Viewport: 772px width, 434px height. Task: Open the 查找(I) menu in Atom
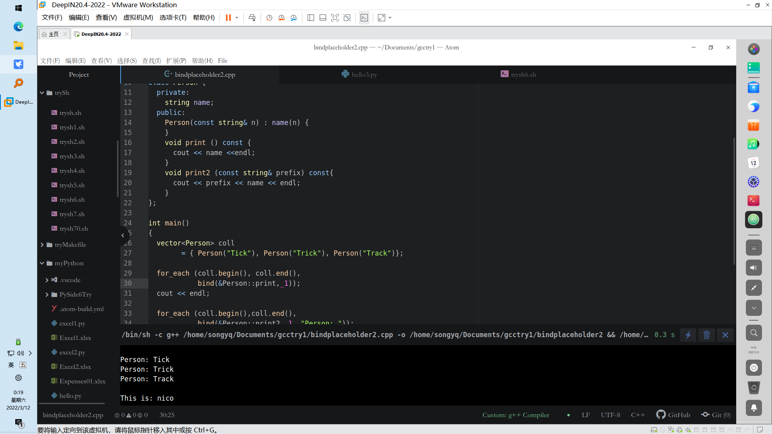pos(151,61)
